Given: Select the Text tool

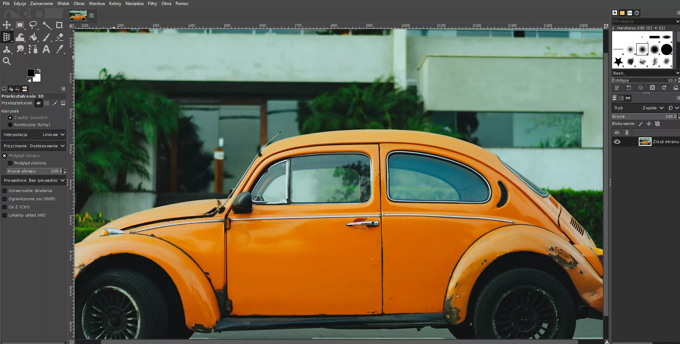Looking at the screenshot, I should (46, 49).
